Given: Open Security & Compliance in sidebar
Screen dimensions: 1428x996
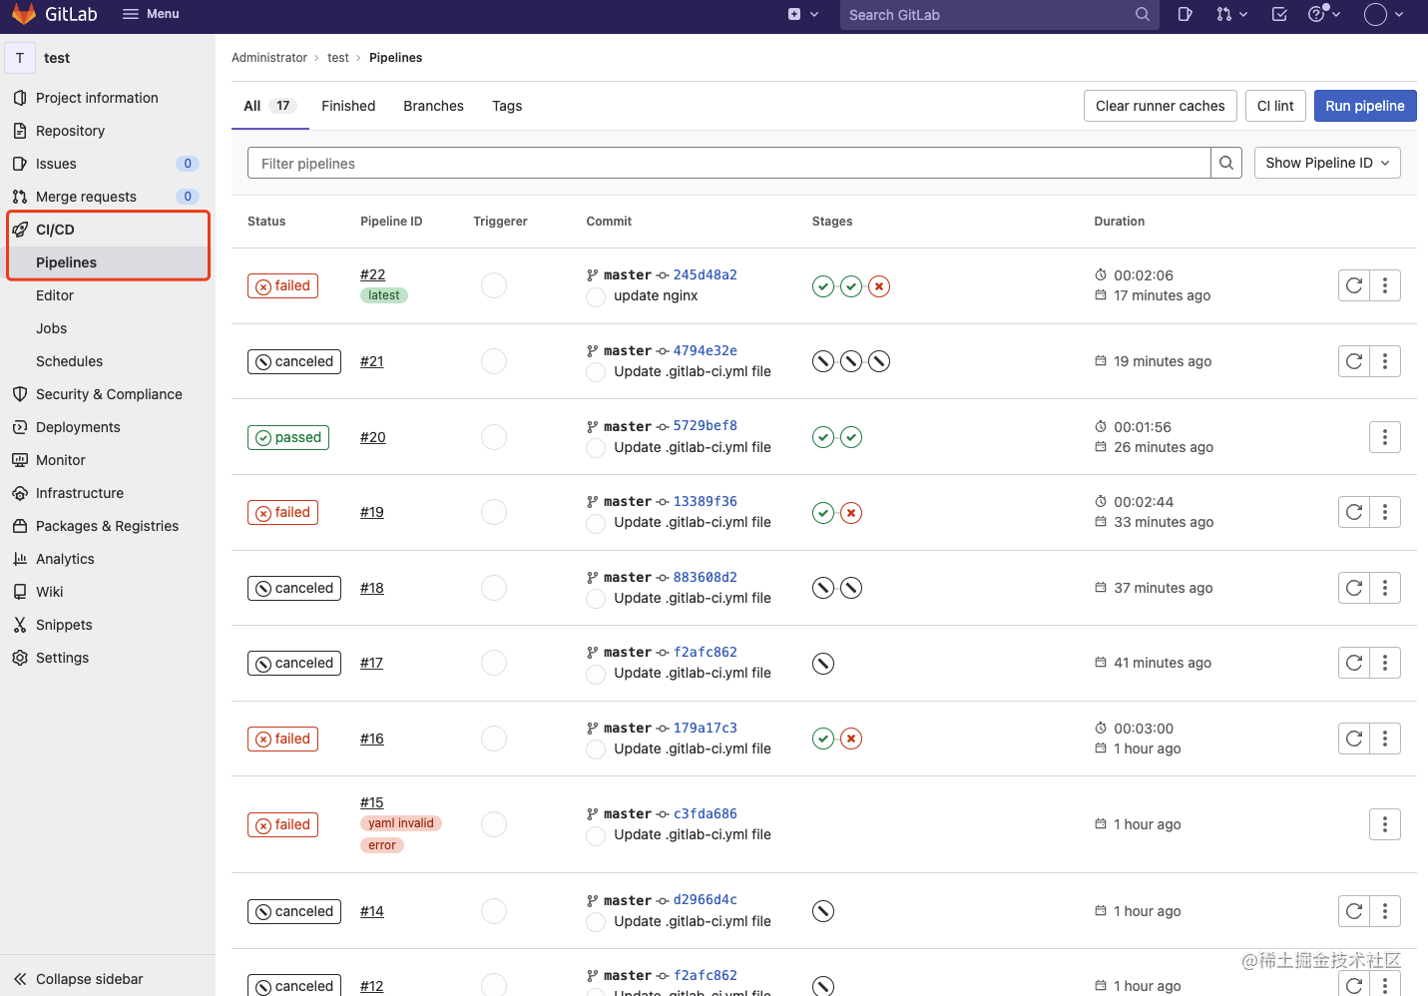Looking at the screenshot, I should 108,394.
